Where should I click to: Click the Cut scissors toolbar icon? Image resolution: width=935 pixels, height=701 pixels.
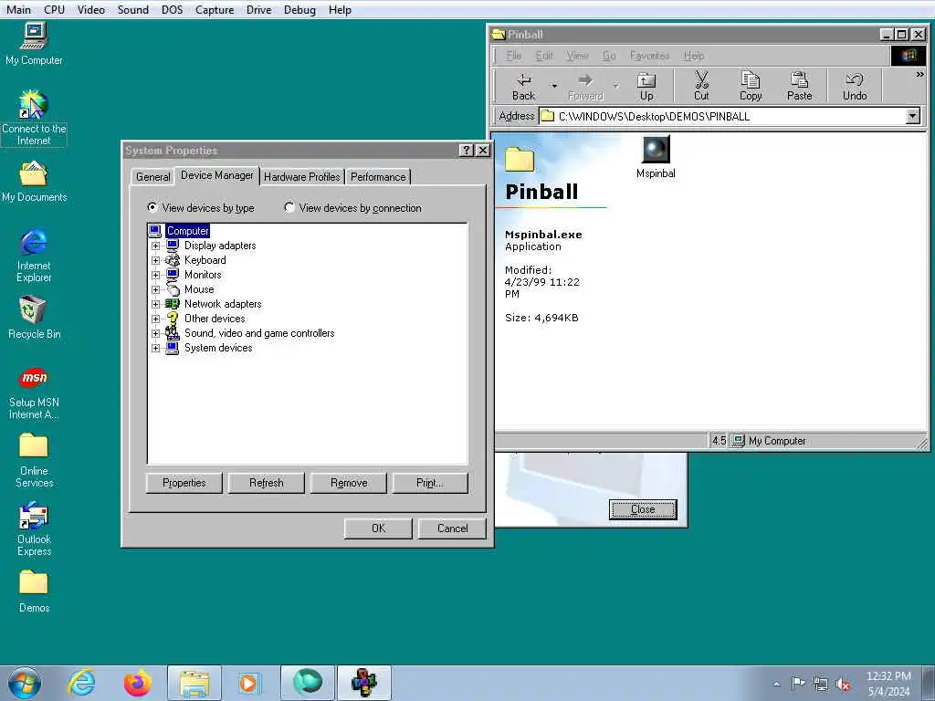point(701,87)
